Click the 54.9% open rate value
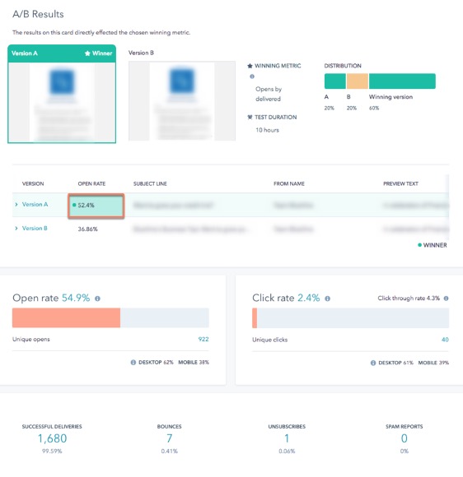 76,298
